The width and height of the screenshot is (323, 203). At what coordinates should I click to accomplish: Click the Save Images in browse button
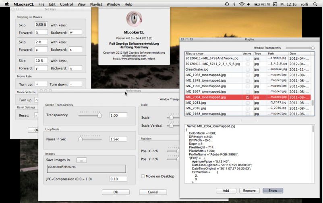coord(82,160)
